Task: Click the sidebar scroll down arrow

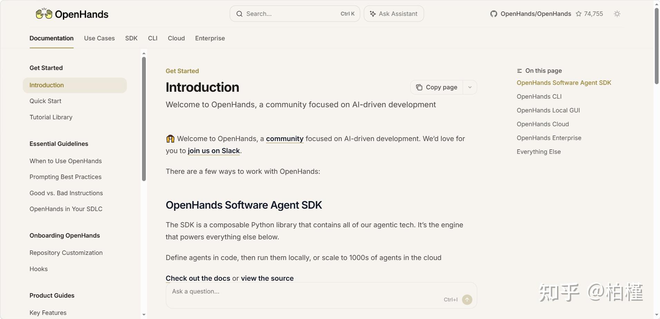Action: click(144, 315)
